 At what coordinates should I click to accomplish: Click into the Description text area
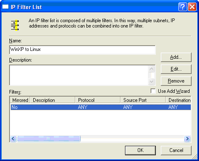[x=79, y=75]
